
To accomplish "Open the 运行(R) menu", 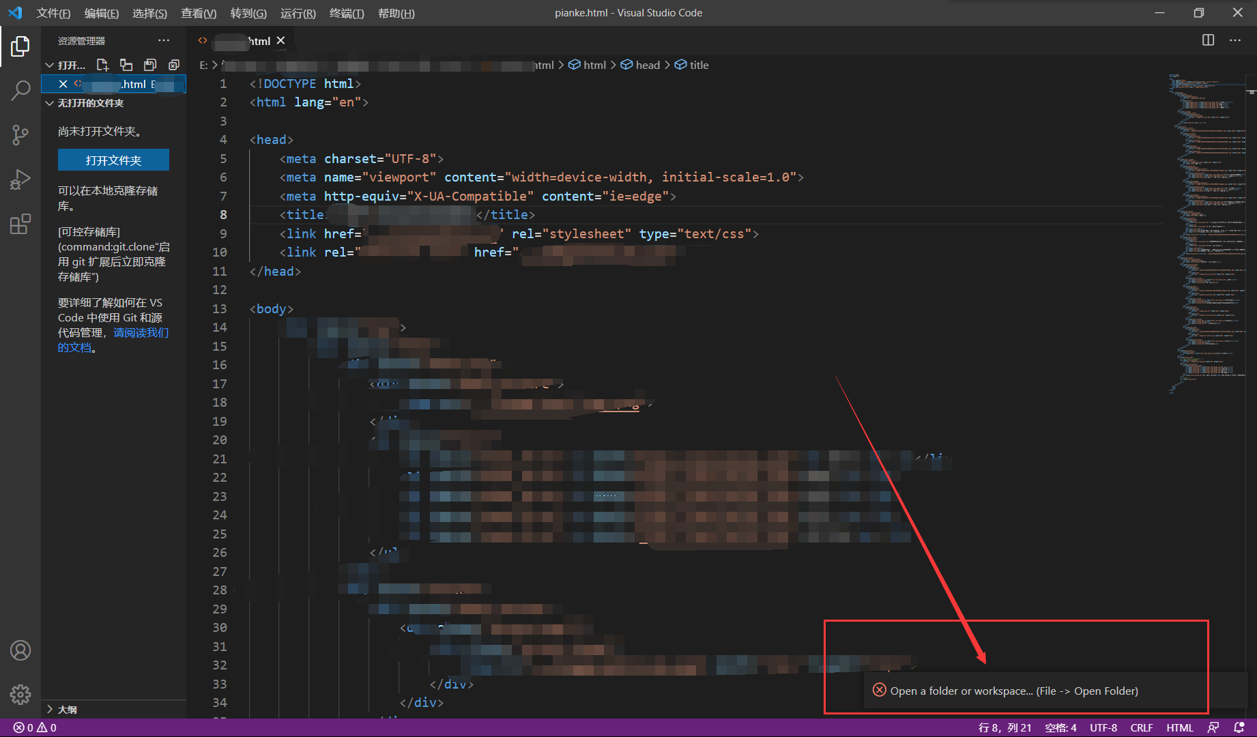I will (298, 13).
